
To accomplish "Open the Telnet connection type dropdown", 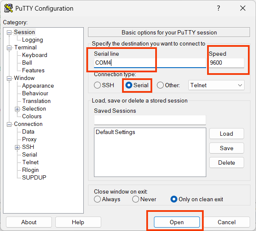I will (216, 85).
